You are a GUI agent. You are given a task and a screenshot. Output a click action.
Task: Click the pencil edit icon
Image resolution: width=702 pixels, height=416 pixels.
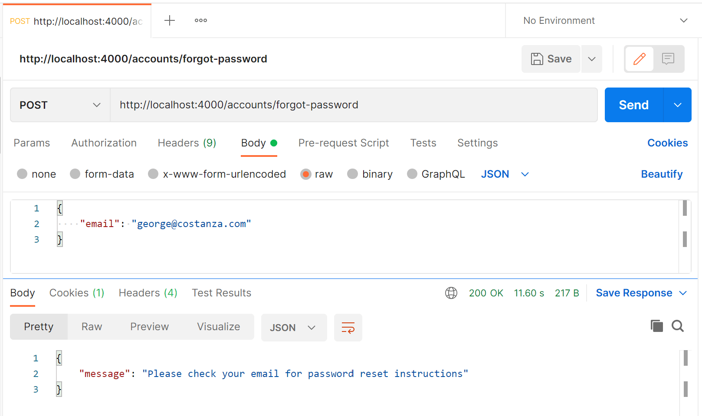tap(639, 59)
